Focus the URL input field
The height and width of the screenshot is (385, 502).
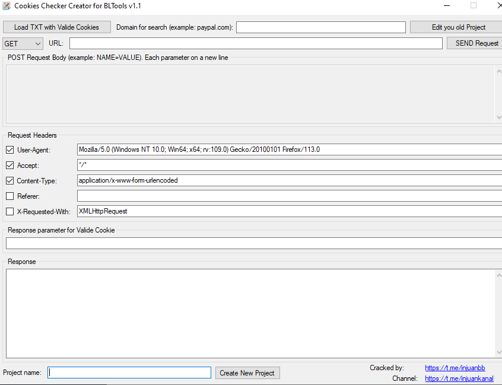tap(256, 43)
